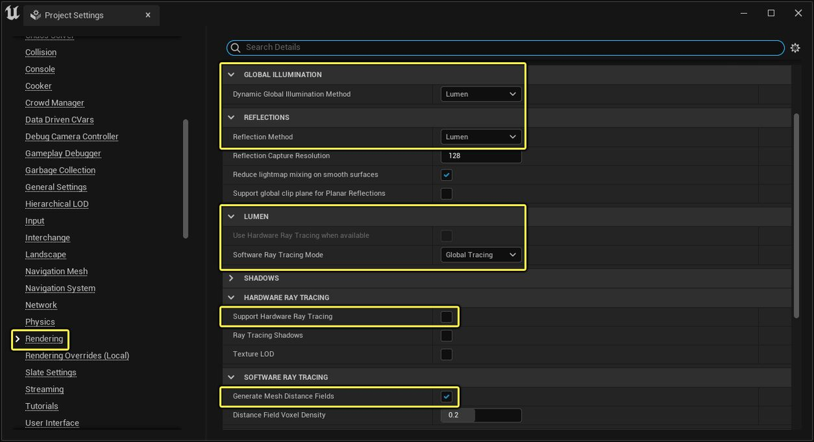
Task: Click the search magnifier icon
Action: pos(236,48)
